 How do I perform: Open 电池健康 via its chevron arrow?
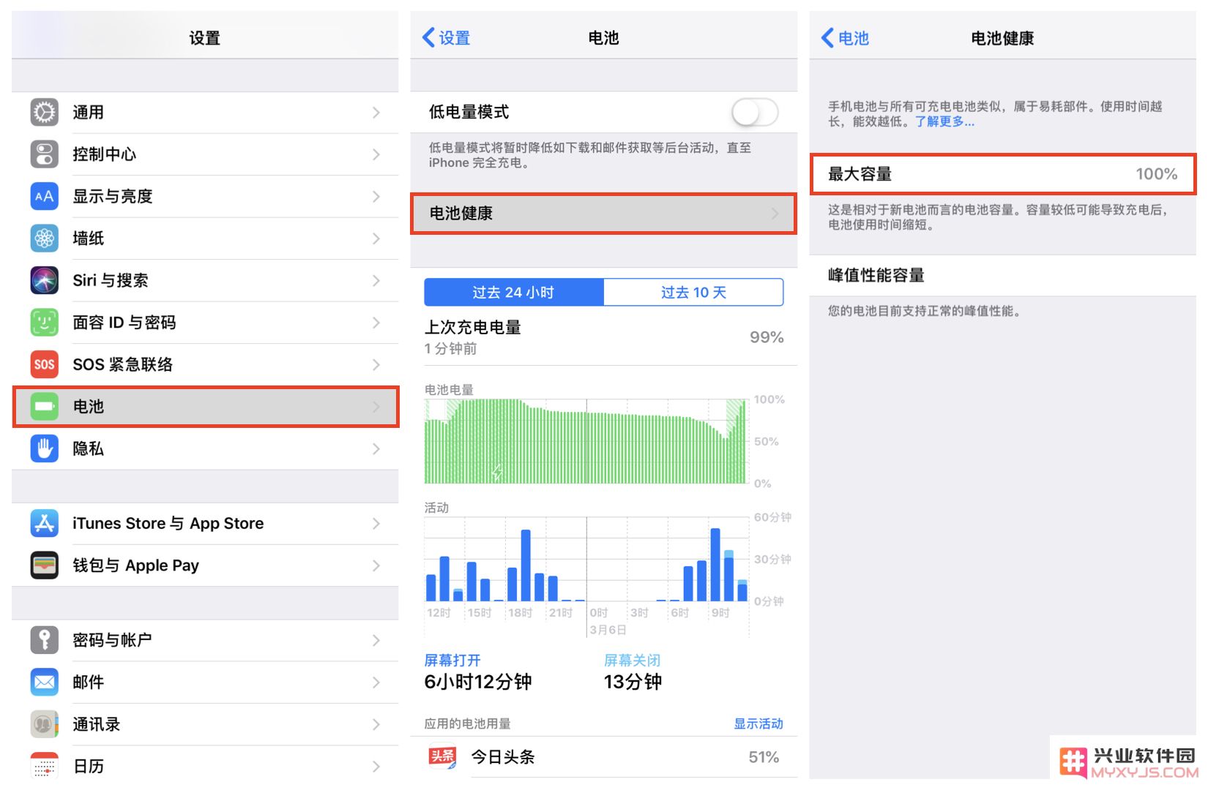tap(775, 214)
